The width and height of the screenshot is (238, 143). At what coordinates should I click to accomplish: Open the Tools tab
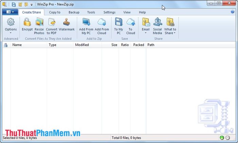click(91, 12)
